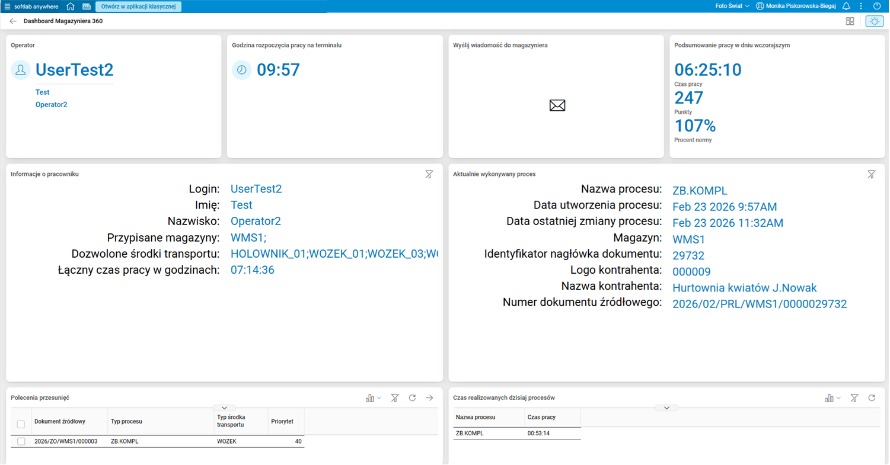890x465 pixels.
Task: Click the Dashboard Magazyniera 360 page title
Action: pos(63,21)
